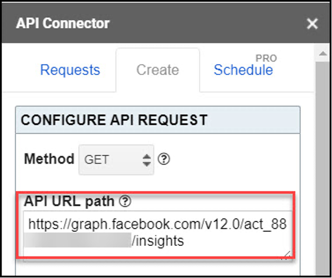The image size is (332, 278).
Task: Click the PRO badge above Schedule
Action: coord(266,58)
